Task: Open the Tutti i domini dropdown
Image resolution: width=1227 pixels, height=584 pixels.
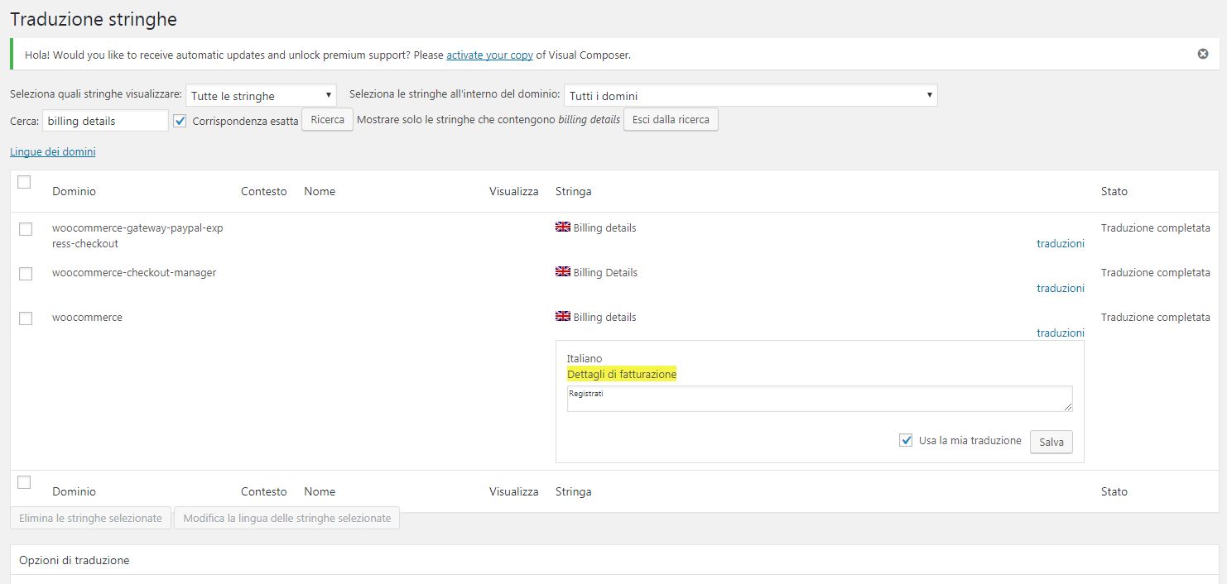Action: pyautogui.click(x=750, y=96)
